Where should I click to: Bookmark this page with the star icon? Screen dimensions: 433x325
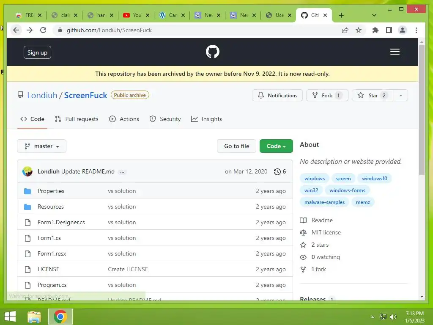359,30
